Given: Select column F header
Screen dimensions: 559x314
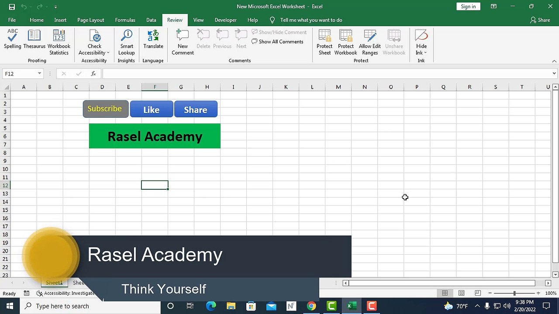Looking at the screenshot, I should click(155, 87).
